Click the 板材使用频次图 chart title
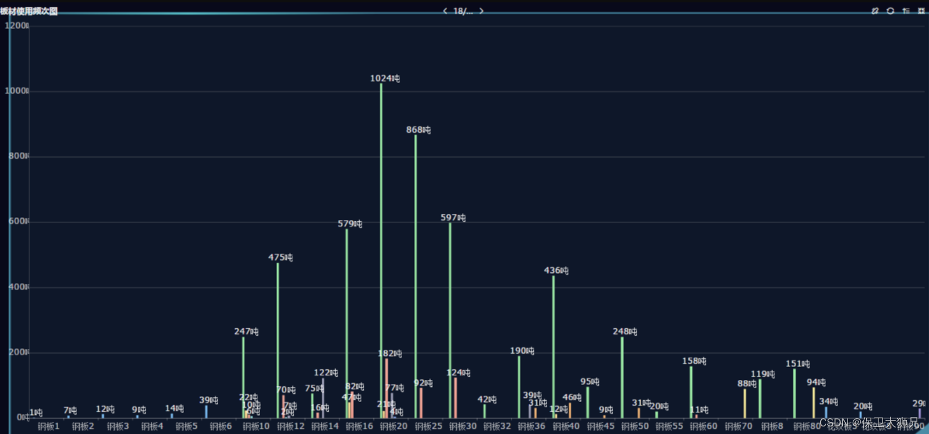Screen dimensions: 929x434 [x=29, y=11]
